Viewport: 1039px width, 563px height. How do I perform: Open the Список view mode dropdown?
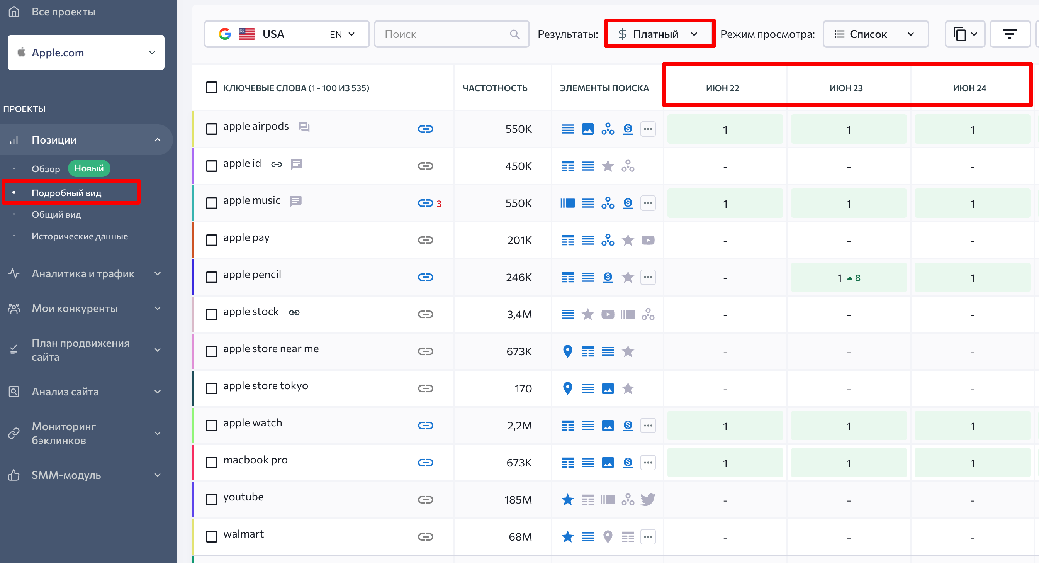[x=875, y=34]
